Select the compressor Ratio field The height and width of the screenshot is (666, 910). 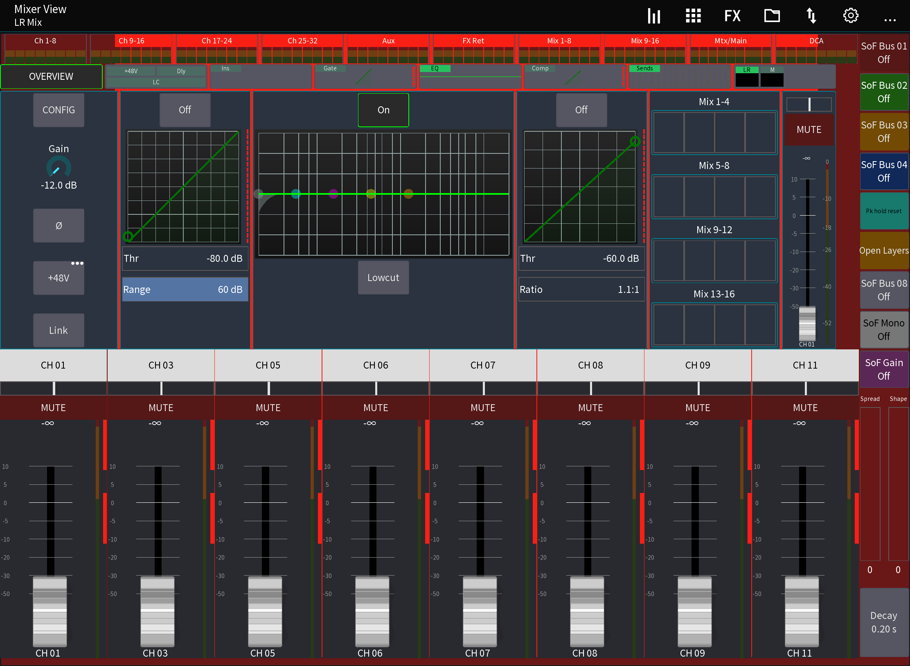pos(581,289)
